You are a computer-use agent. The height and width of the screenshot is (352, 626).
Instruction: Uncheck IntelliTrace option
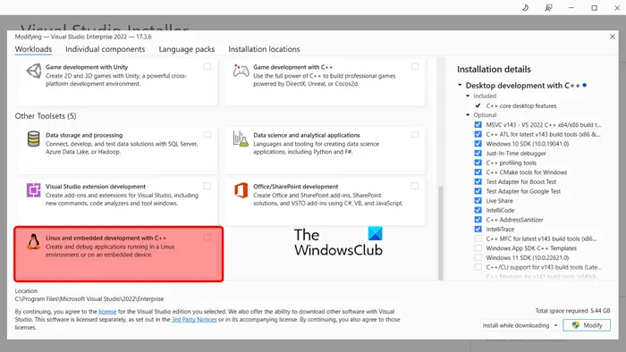(x=478, y=230)
